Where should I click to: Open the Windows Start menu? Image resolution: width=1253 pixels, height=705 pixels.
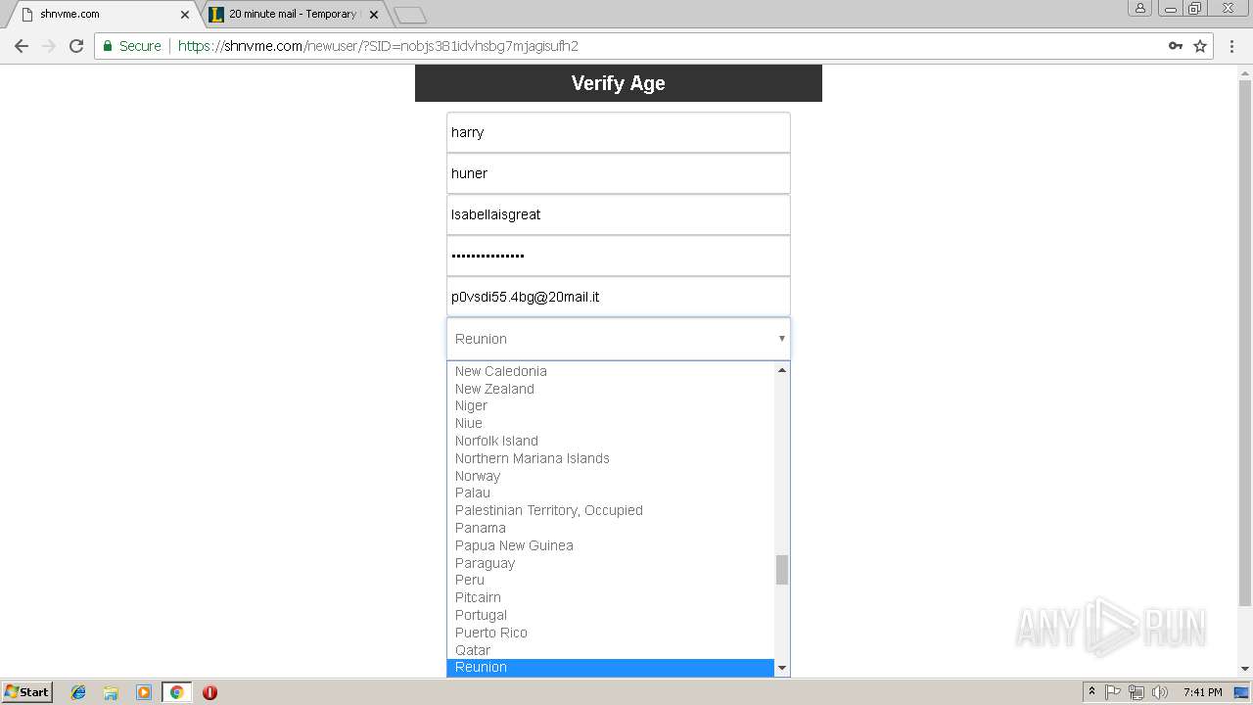(x=26, y=692)
